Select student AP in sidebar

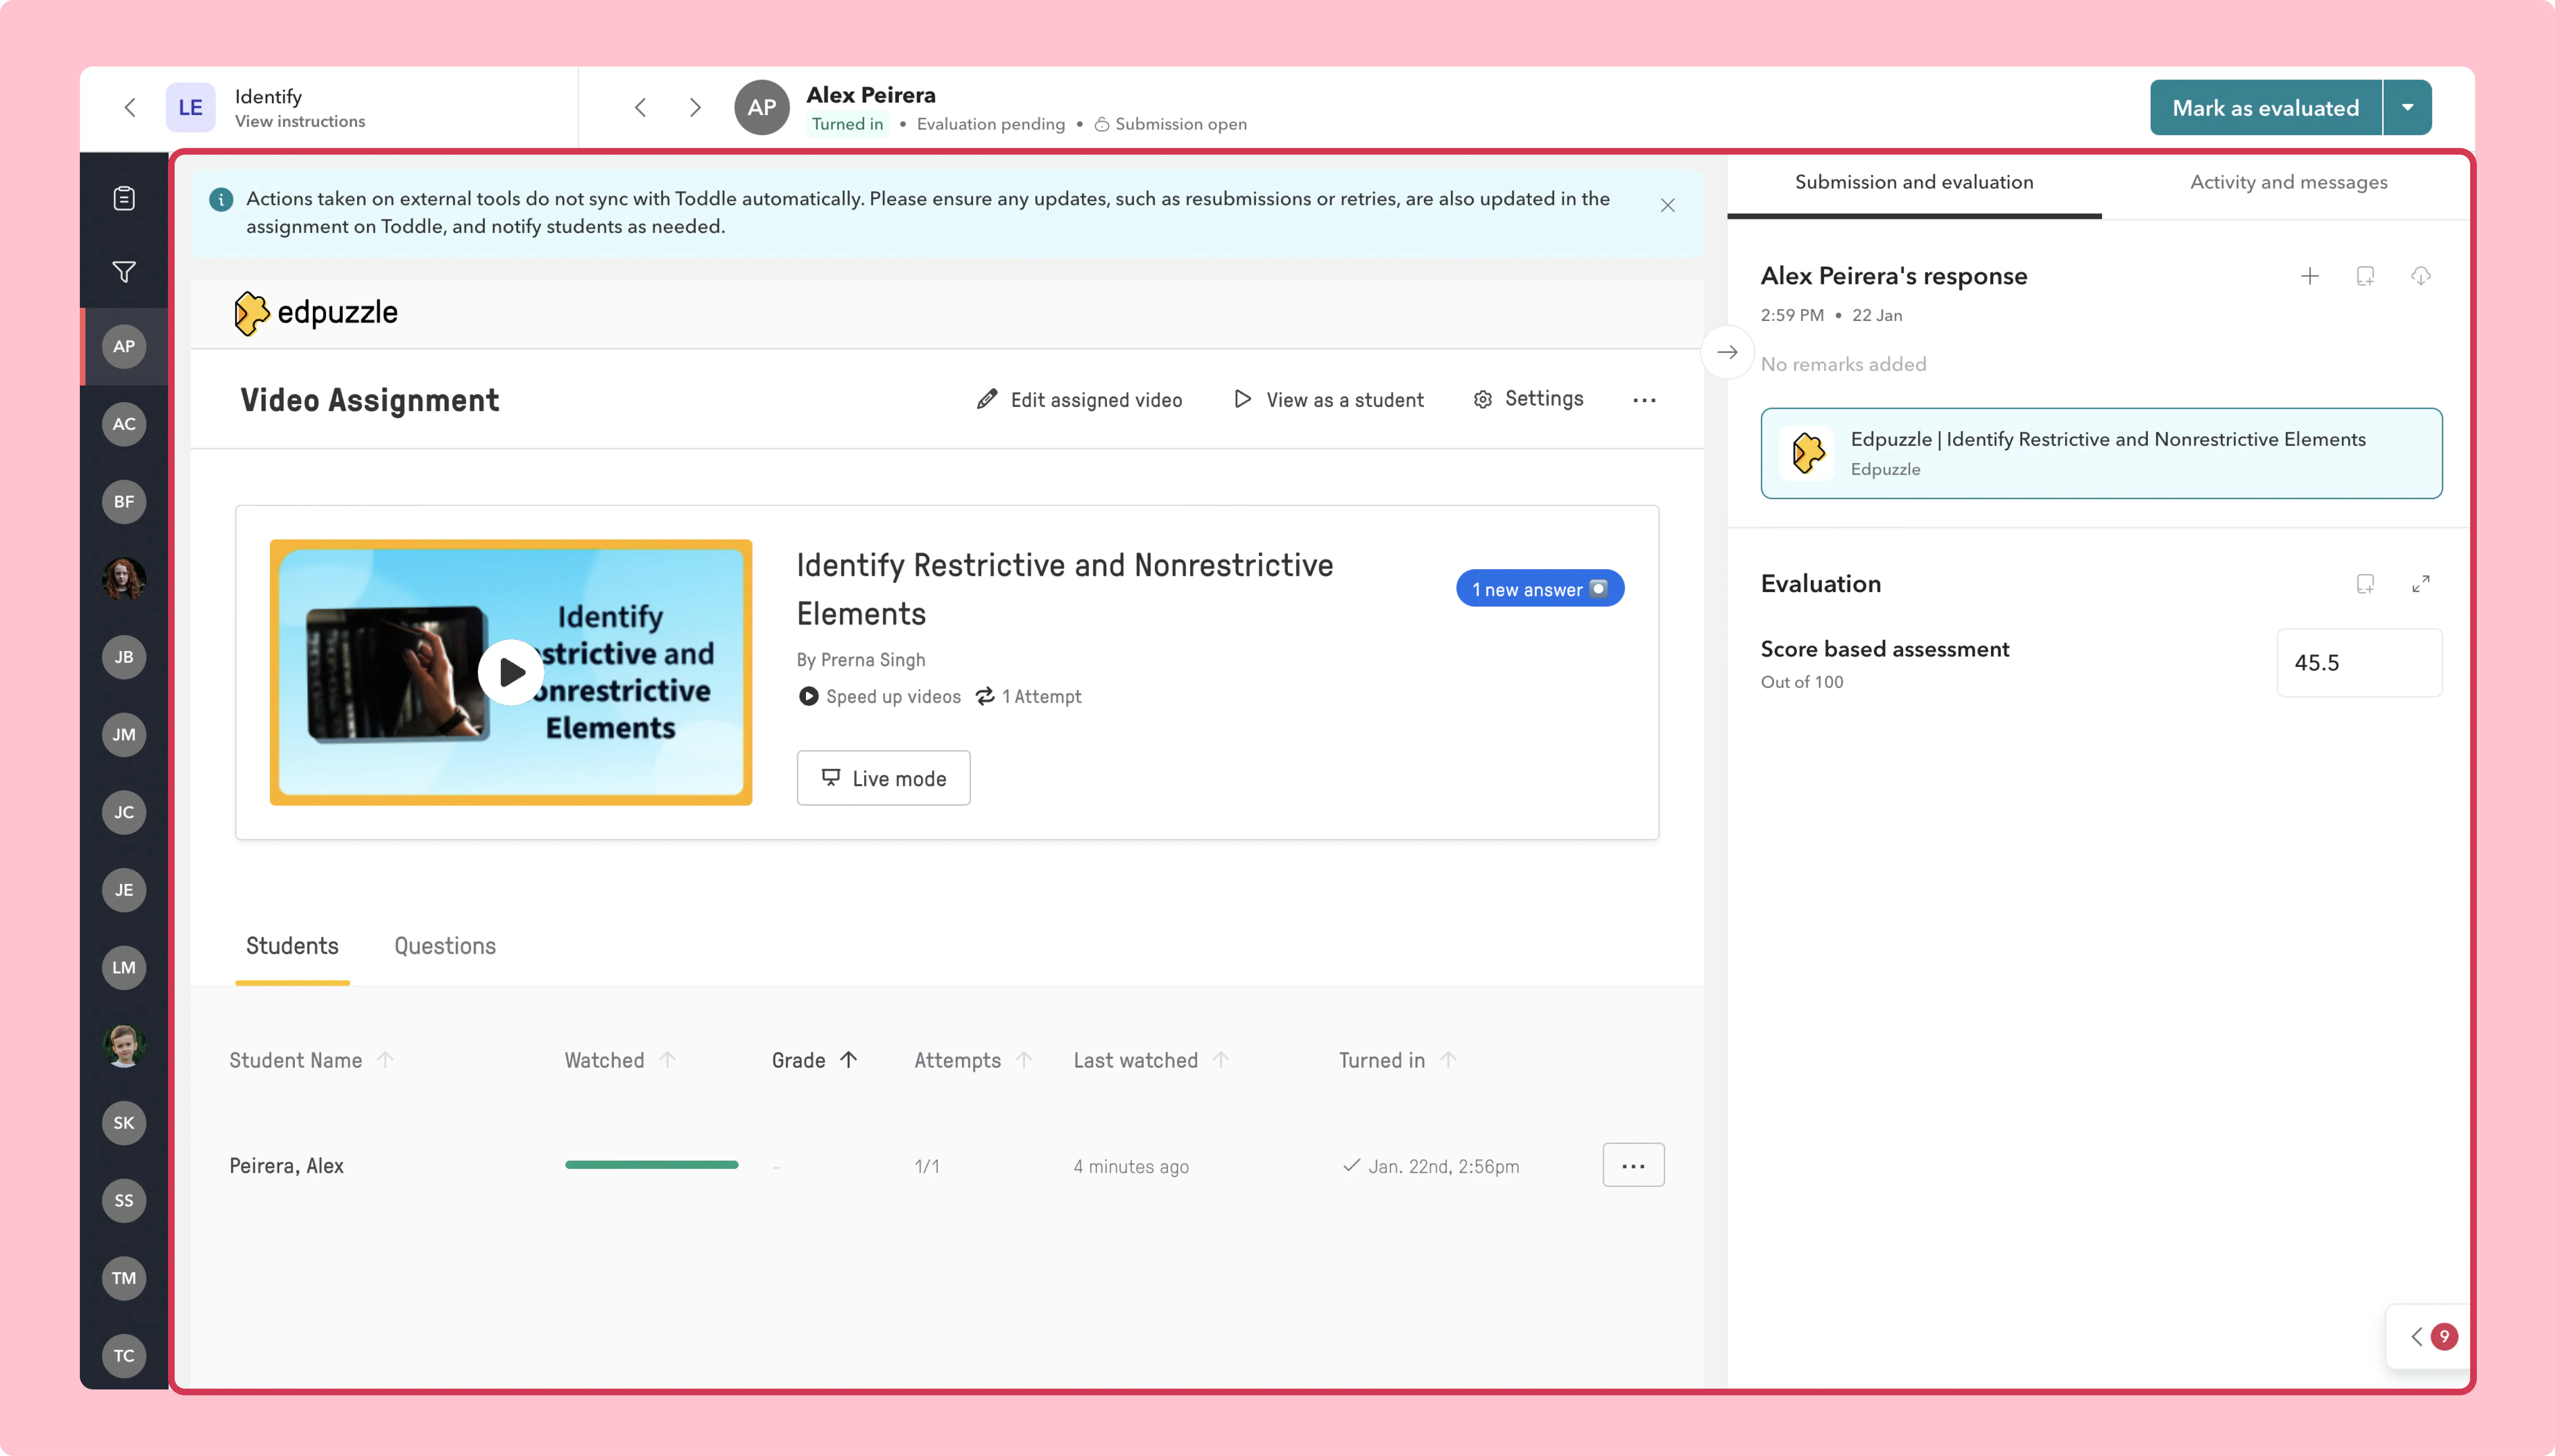(124, 346)
